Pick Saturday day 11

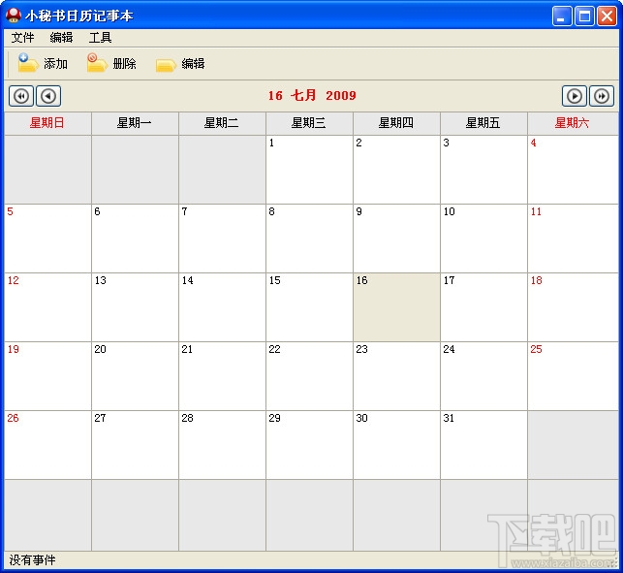click(573, 239)
